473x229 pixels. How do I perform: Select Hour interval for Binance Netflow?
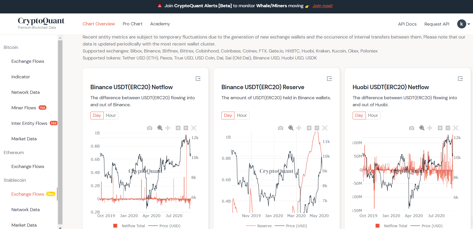click(111, 115)
